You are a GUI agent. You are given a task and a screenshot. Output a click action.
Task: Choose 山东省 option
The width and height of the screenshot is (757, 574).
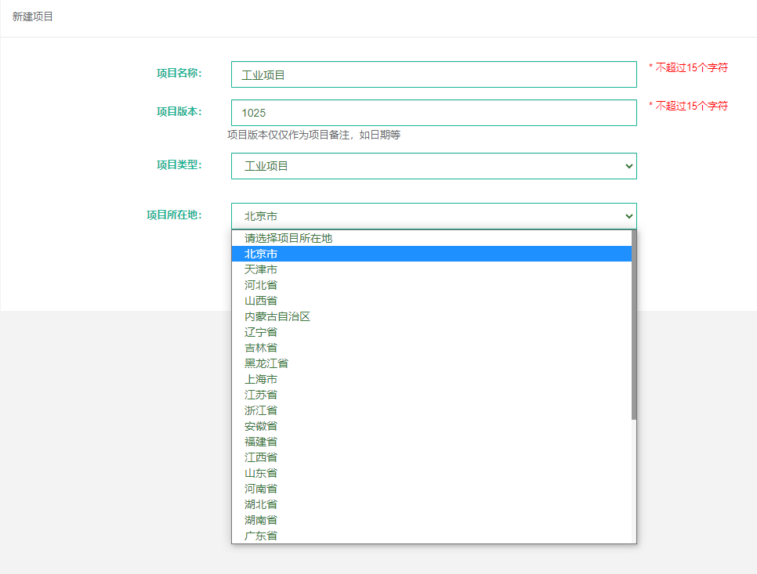pyautogui.click(x=431, y=473)
